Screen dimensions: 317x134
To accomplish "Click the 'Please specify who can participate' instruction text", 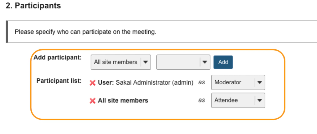I will [85, 32].
